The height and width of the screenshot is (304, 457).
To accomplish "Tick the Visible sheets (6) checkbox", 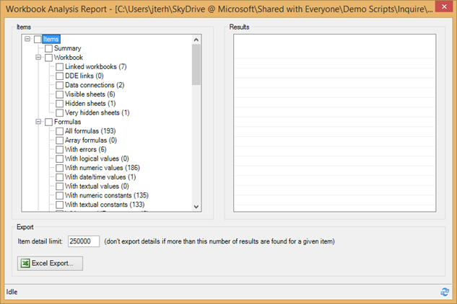I will [x=59, y=94].
